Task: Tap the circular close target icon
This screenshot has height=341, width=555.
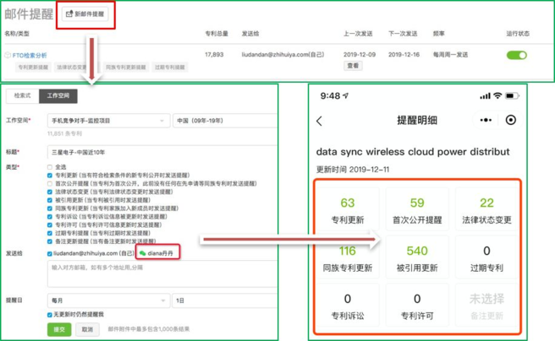Action: point(510,121)
